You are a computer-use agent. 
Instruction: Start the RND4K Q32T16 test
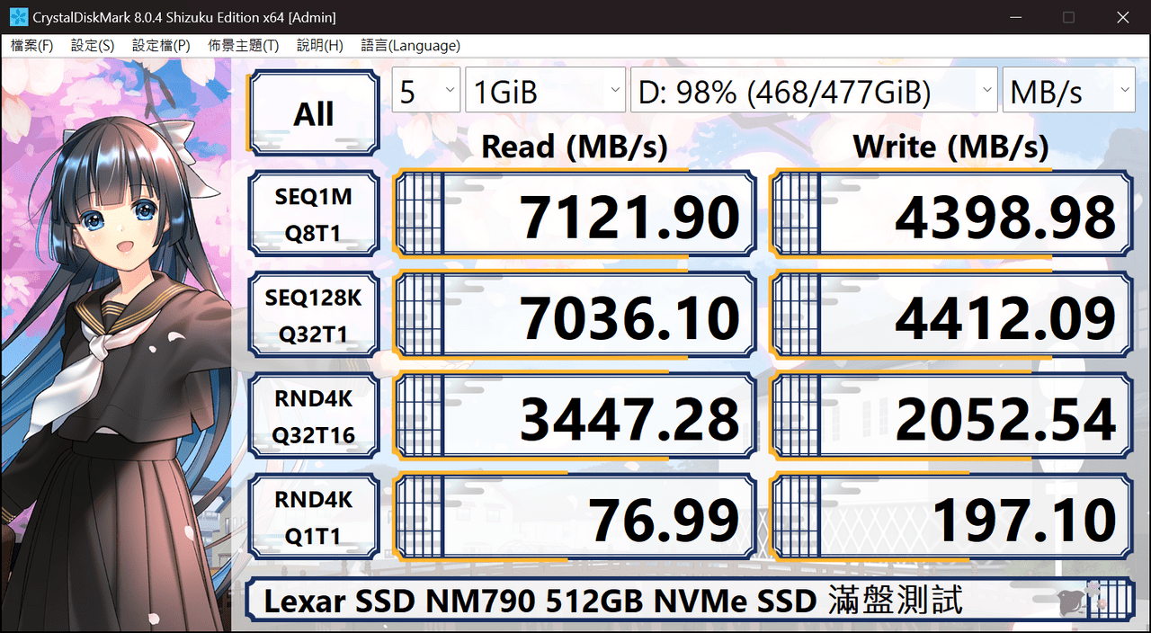pyautogui.click(x=313, y=415)
